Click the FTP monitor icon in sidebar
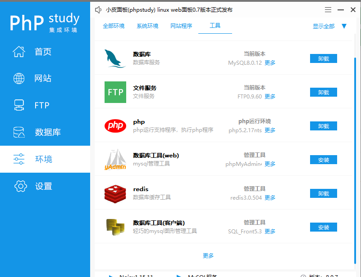Screen dimensions: 361x277 (x=19, y=105)
